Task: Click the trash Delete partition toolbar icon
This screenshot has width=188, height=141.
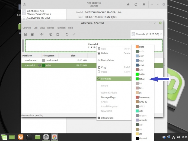Action: point(33,34)
